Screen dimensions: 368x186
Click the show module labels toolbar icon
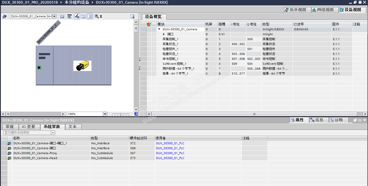pyautogui.click(x=62, y=16)
